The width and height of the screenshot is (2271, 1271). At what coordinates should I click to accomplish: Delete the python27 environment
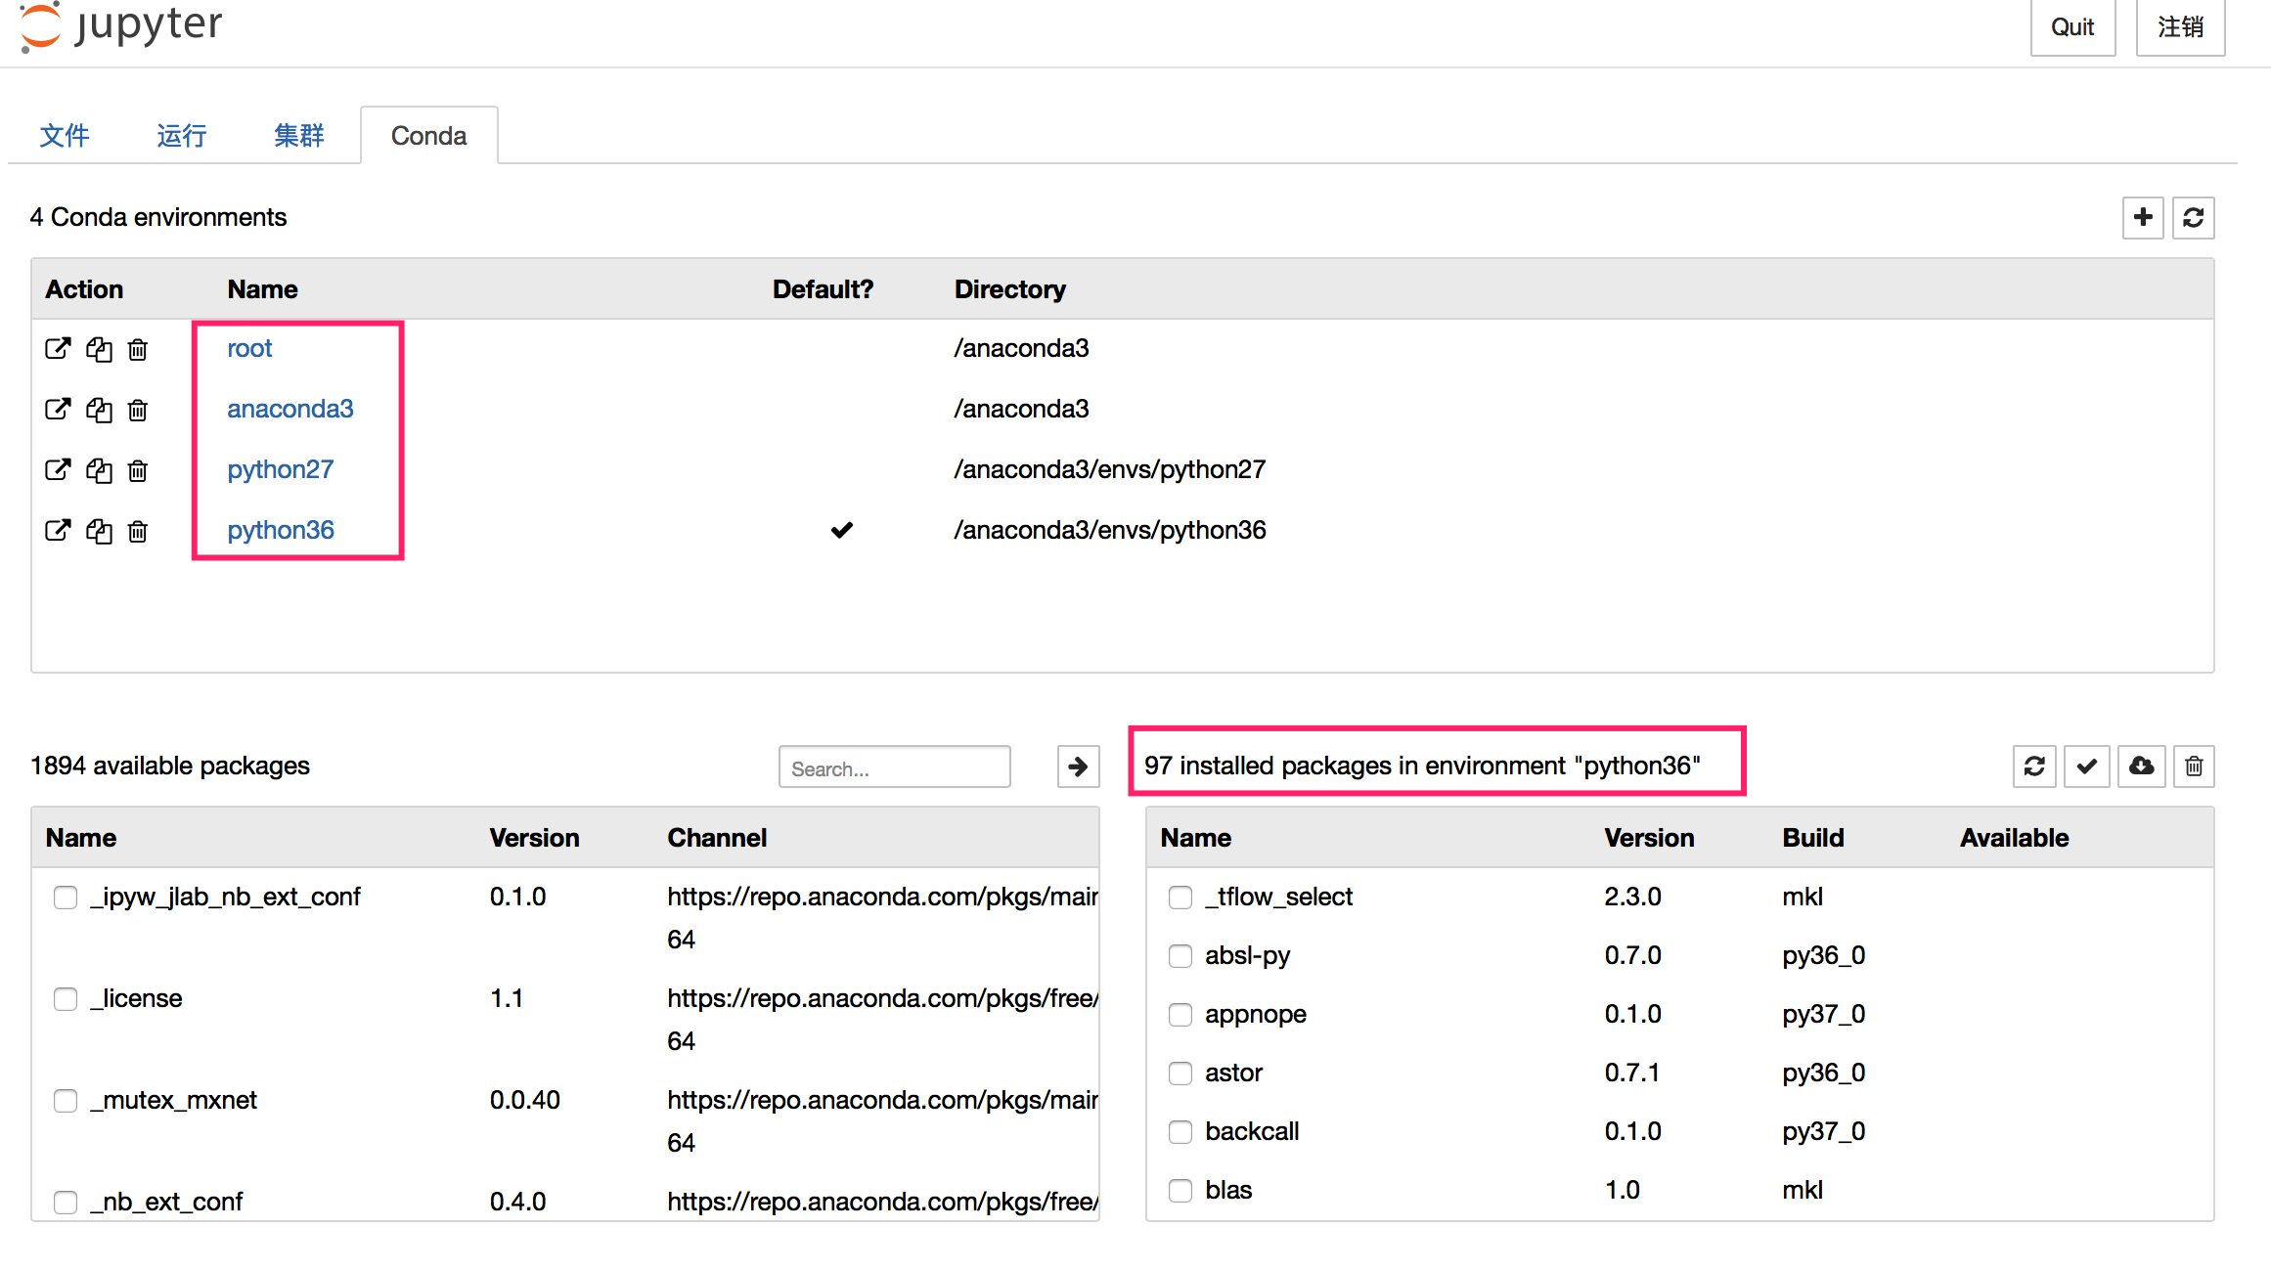coord(138,470)
